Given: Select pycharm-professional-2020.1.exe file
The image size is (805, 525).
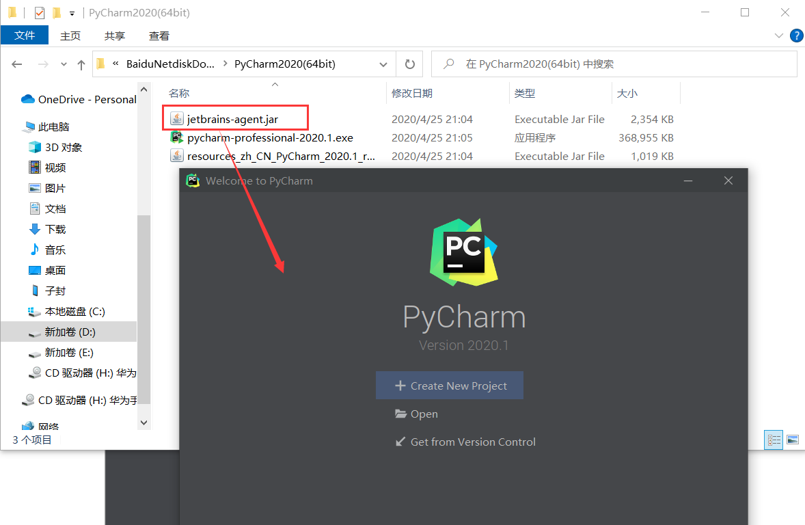Looking at the screenshot, I should [x=270, y=137].
